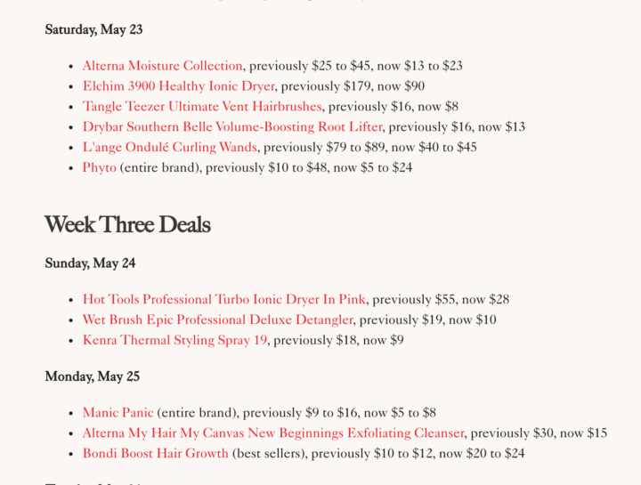Click the "(entire brand)" text after Manic Panic
This screenshot has height=485, width=641.
pyautogui.click(x=197, y=413)
